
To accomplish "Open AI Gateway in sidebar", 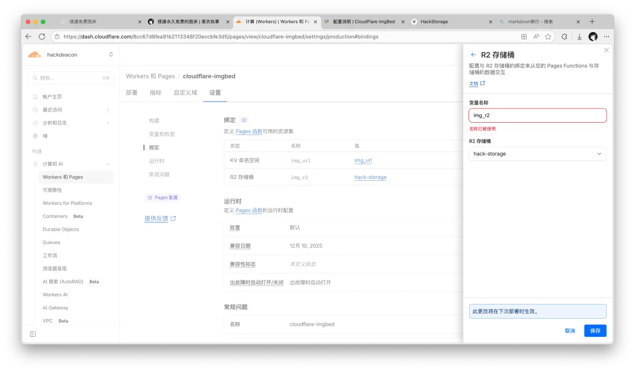I will tap(55, 307).
